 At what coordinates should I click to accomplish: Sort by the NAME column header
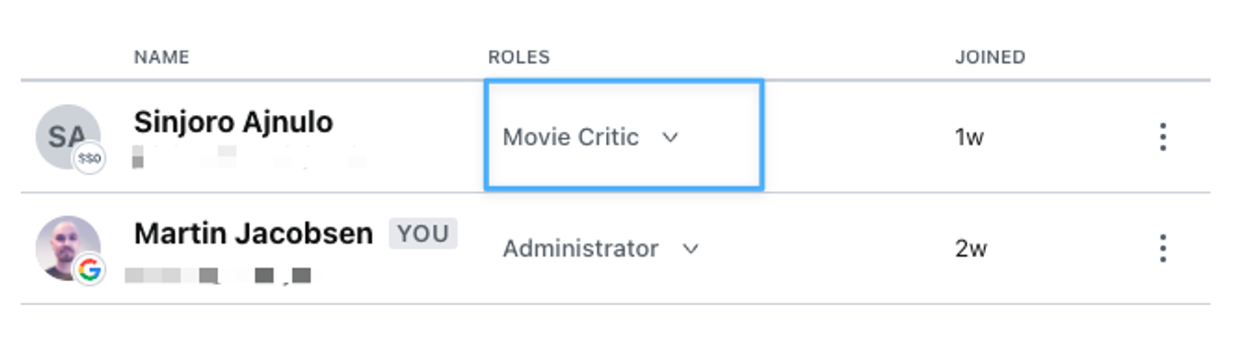pos(161,57)
